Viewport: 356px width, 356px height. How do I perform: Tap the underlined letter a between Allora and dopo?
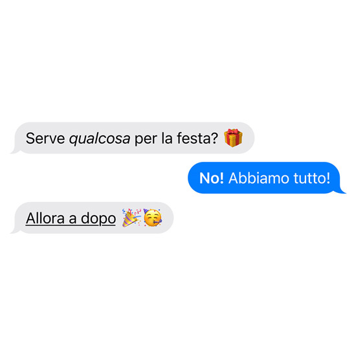pyautogui.click(x=72, y=219)
